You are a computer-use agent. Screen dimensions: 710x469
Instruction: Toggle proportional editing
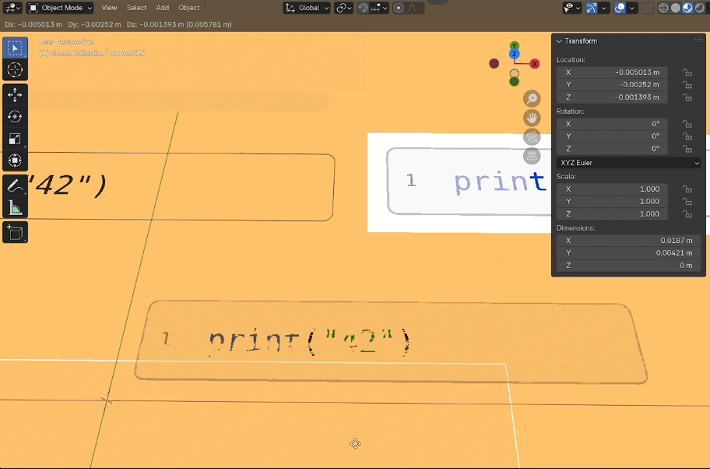pyautogui.click(x=399, y=8)
